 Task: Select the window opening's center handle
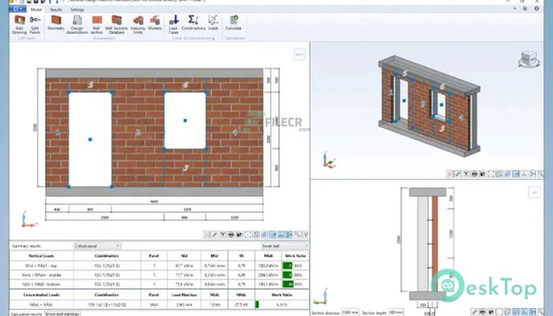[185, 120]
